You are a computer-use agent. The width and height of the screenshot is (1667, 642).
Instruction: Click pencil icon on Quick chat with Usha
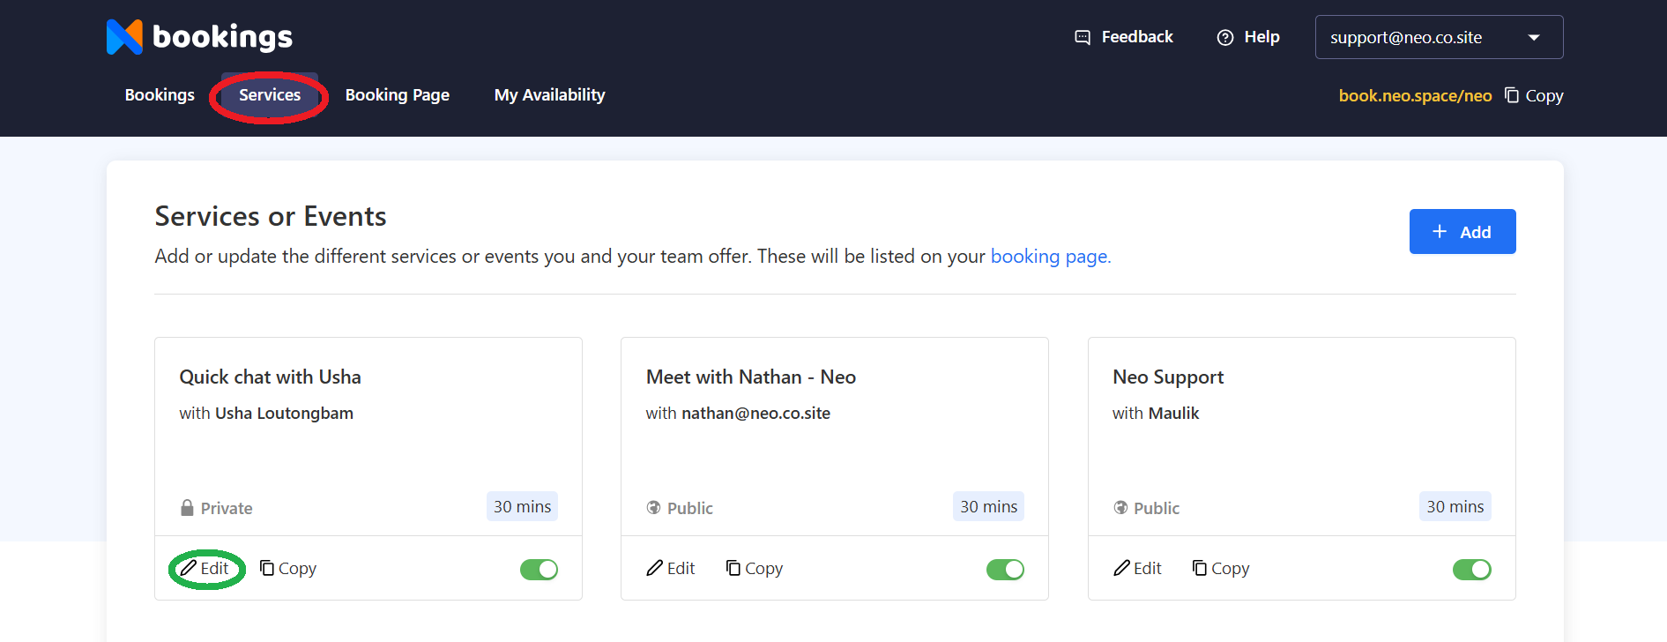(x=189, y=568)
